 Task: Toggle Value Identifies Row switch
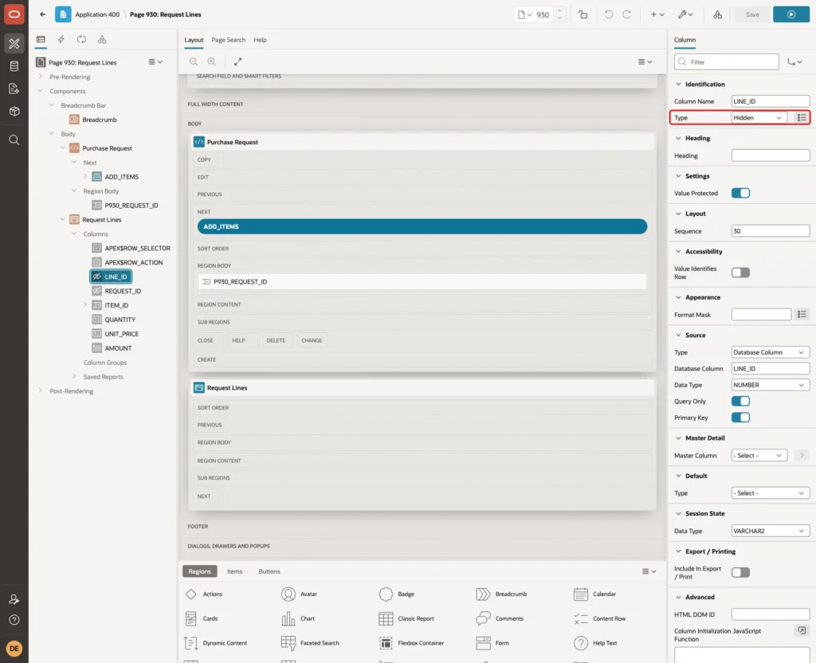[x=740, y=273]
